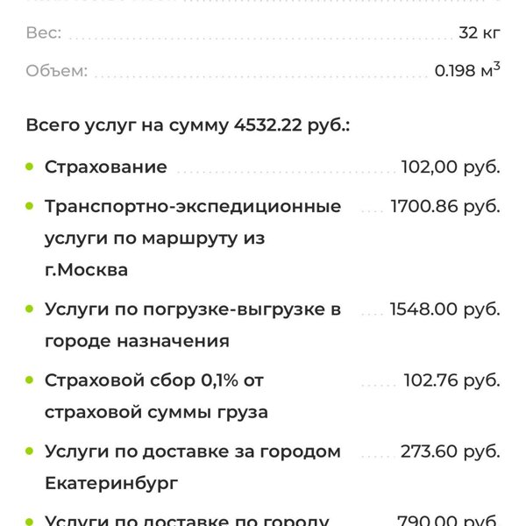Click the 102.76 руб. amount
Image resolution: width=526 pixels, height=526 pixels.
451,380
